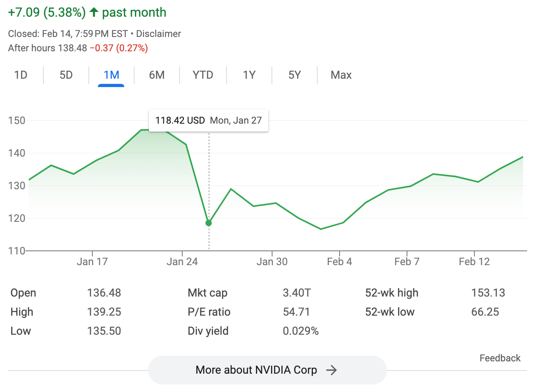Viewport: 543px width, 388px height.
Task: Switch chart to 5D range
Action: (x=66, y=75)
